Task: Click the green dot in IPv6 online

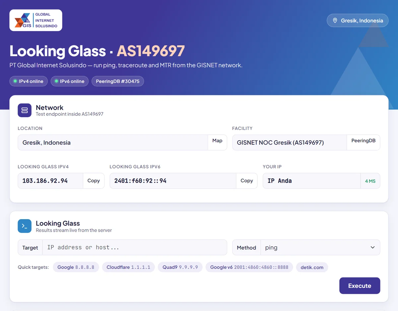Action: pyautogui.click(x=56, y=81)
